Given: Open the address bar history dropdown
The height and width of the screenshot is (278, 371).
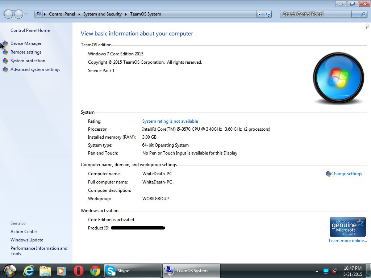Looking at the screenshot, I should pyautogui.click(x=259, y=14).
